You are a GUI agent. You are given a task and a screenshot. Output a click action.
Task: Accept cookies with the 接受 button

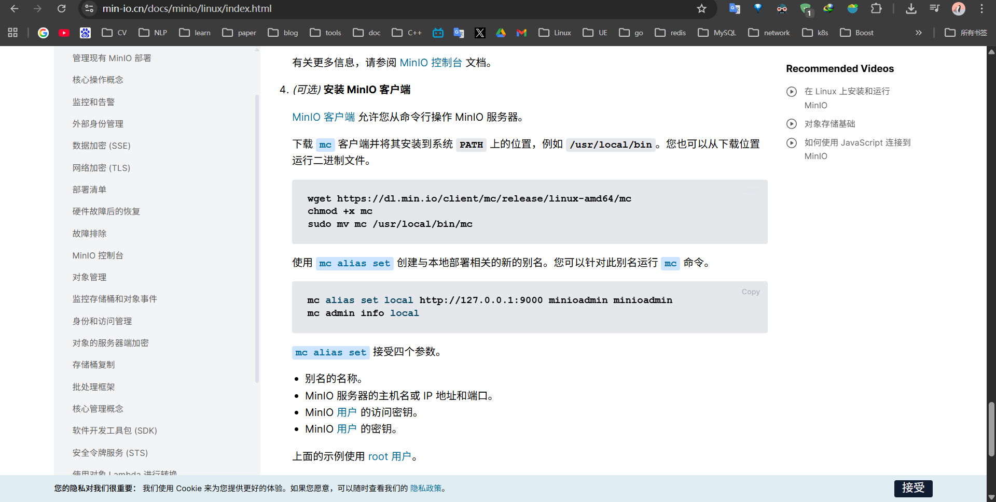[x=913, y=488]
